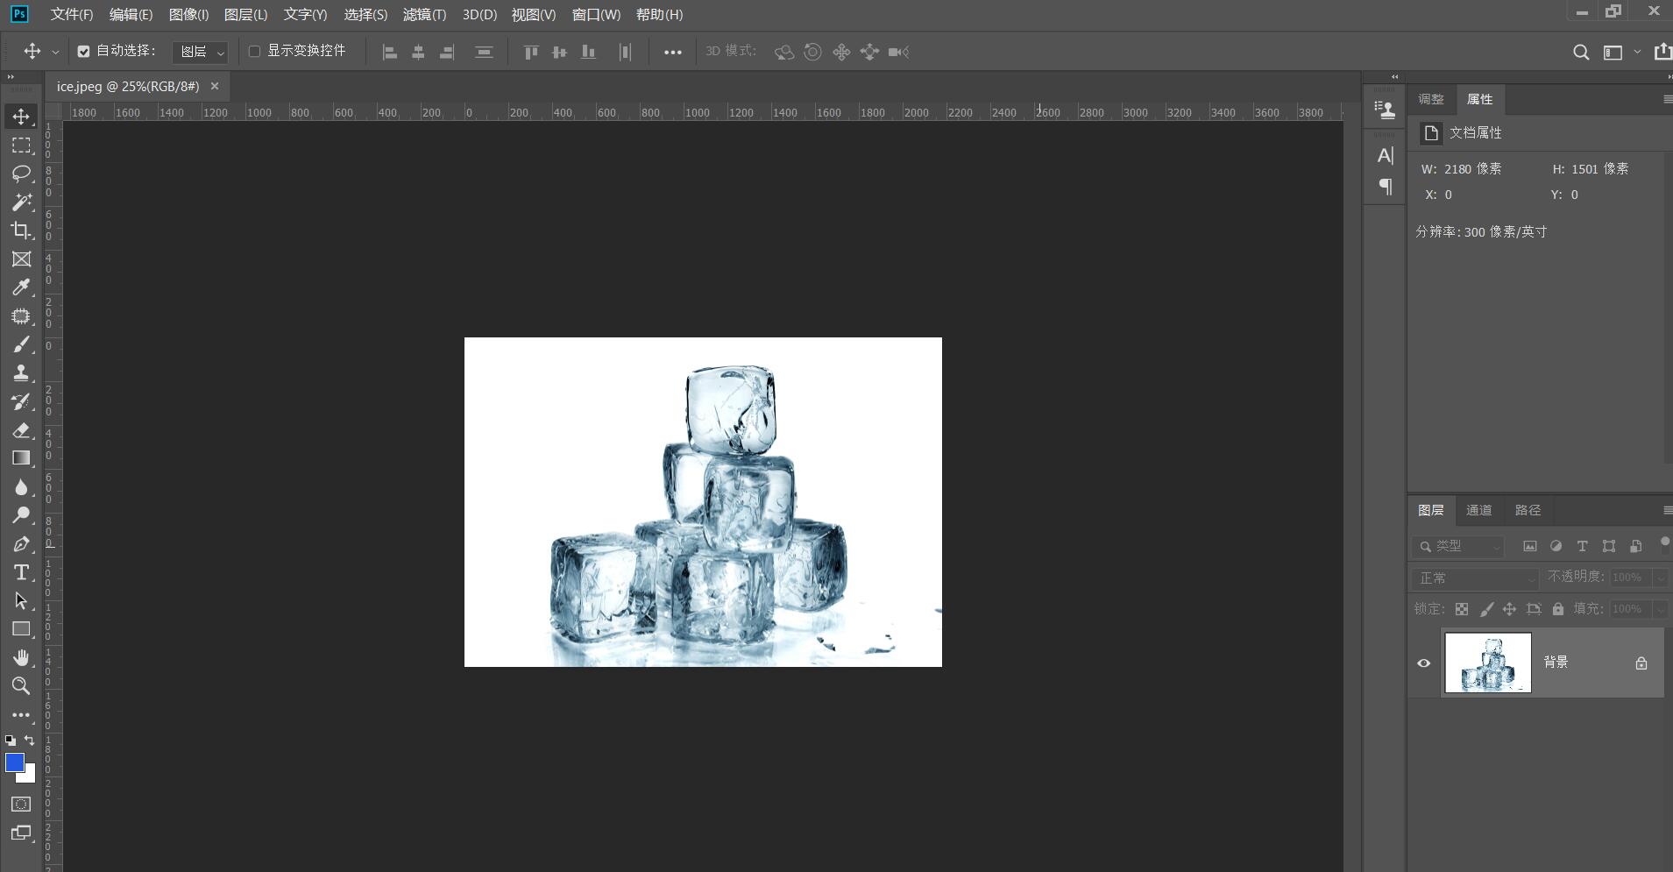Viewport: 1673px width, 872px height.
Task: Select the Rectangle shape tool
Action: (x=21, y=629)
